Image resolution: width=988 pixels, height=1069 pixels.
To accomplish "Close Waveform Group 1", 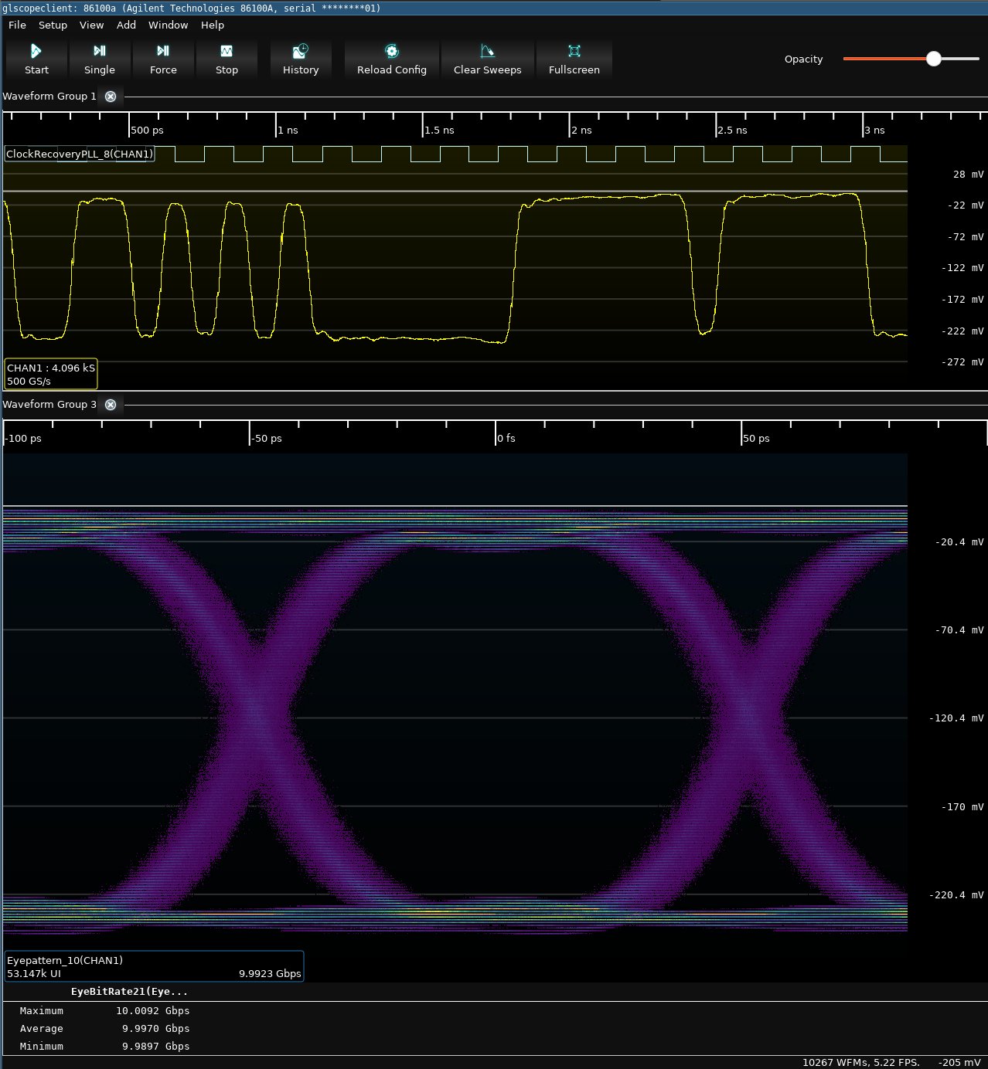I will [x=111, y=97].
